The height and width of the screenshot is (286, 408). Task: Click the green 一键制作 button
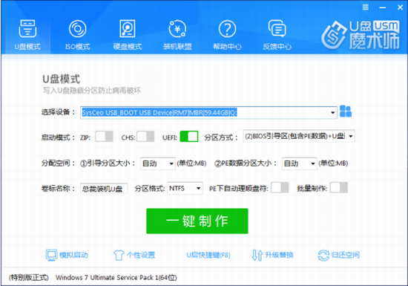tap(197, 221)
